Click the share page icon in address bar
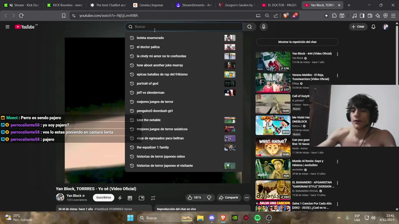Screen dimensions: 399x224 click(x=276, y=16)
